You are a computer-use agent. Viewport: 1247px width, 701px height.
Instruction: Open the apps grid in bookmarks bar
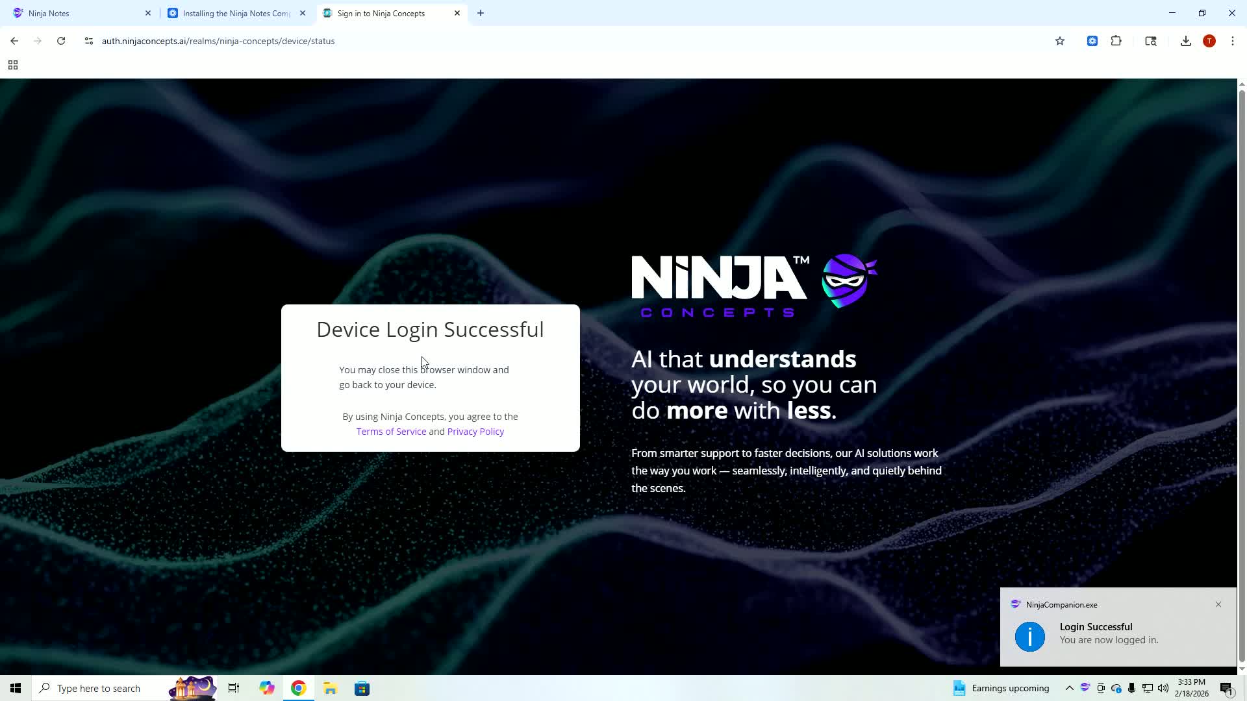13,65
